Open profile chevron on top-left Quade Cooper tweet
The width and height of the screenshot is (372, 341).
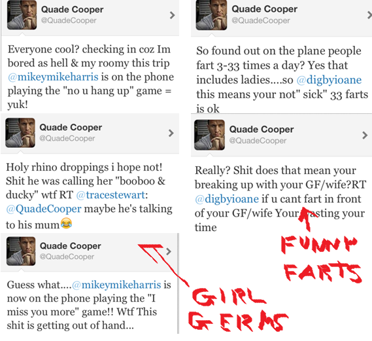point(173,15)
